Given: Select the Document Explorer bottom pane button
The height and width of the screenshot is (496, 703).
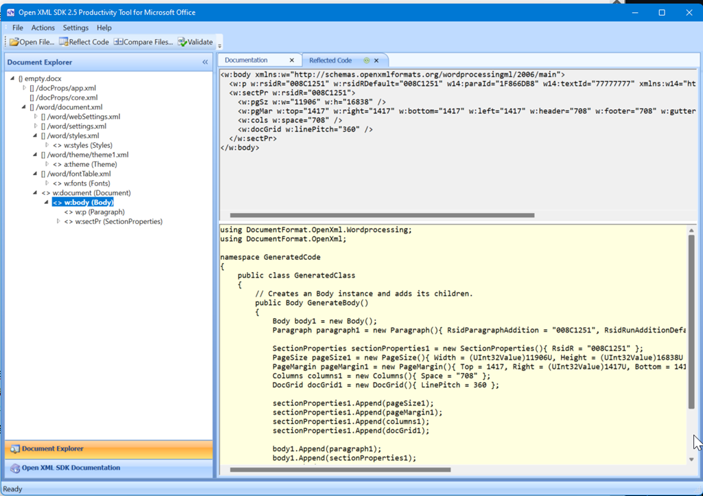Looking at the screenshot, I should click(52, 449).
